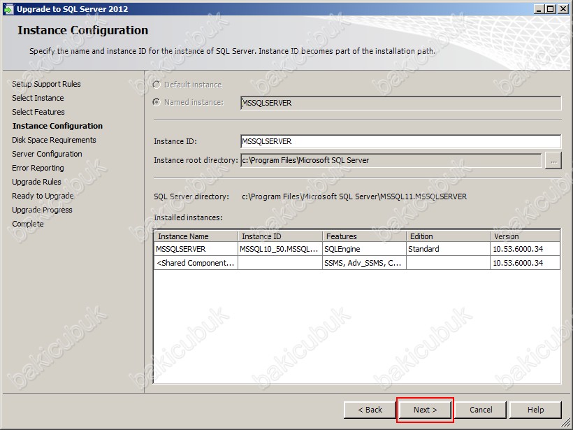Click Disk Space Requirements step
Image resolution: width=573 pixels, height=430 pixels.
(x=54, y=140)
